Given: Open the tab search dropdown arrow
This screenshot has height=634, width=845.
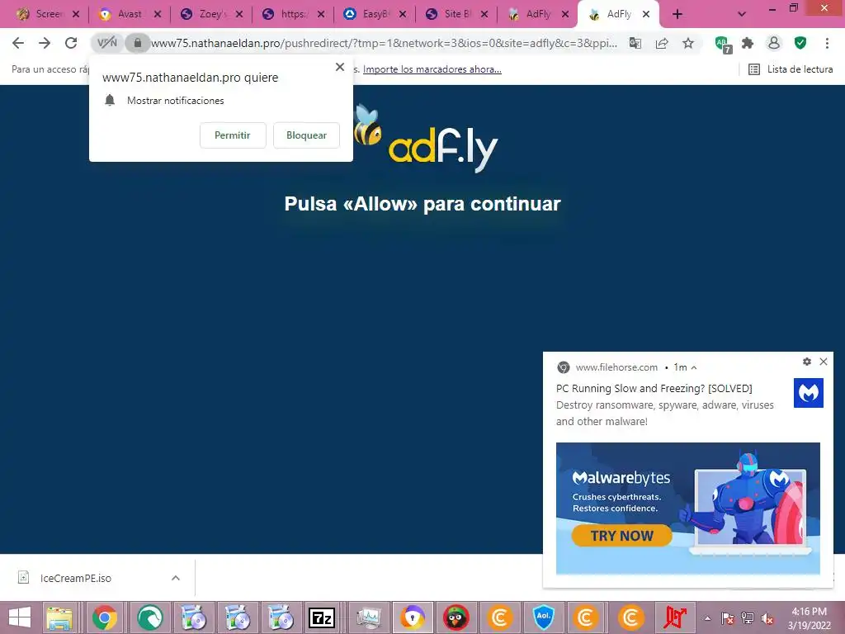Looking at the screenshot, I should pos(742,14).
